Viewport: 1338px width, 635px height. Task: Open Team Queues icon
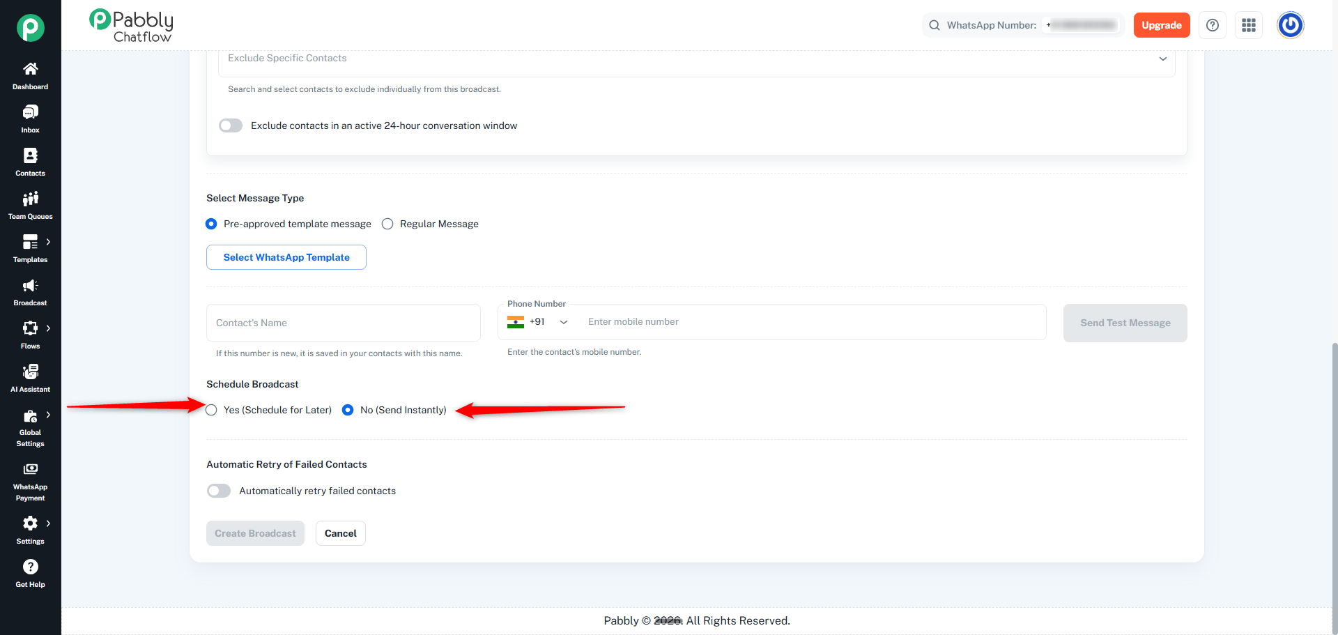30,199
